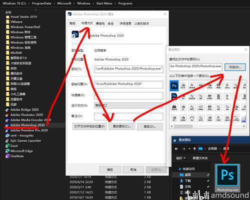The width and height of the screenshot is (250, 200).
Task: Switch to the 快捷方式 tab
Action: pyautogui.click(x=87, y=23)
